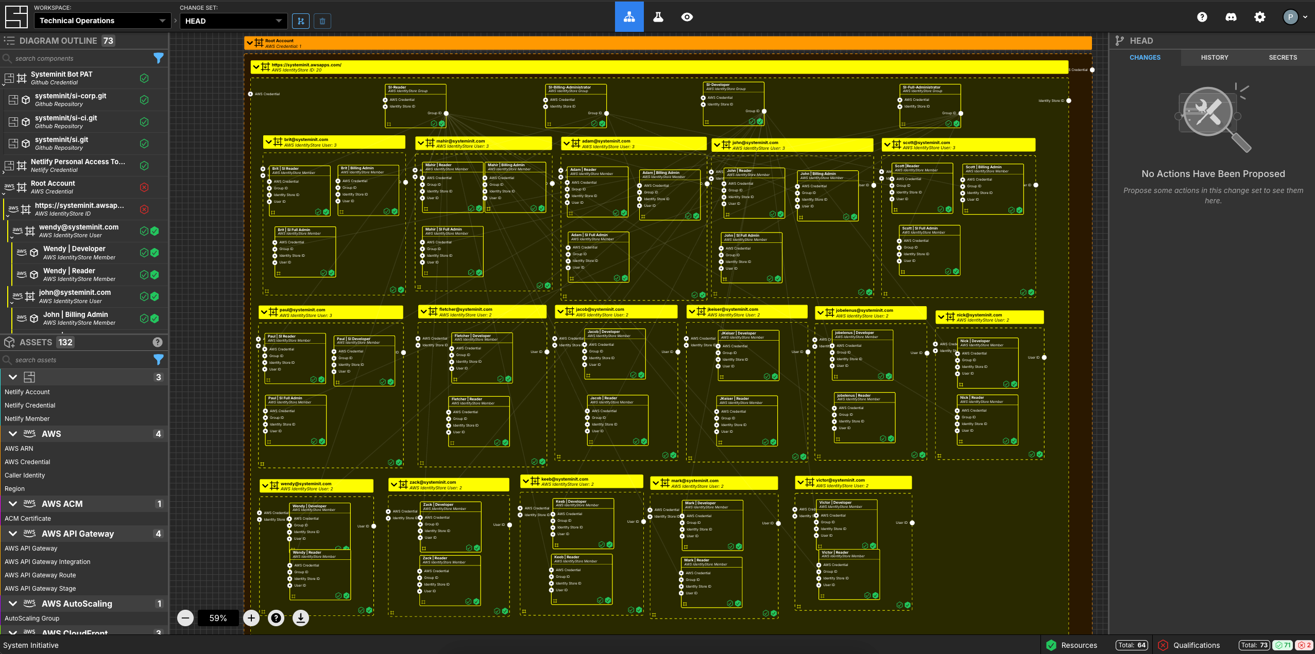Open the eye visualization view
This screenshot has height=654, width=1315.
coord(687,17)
